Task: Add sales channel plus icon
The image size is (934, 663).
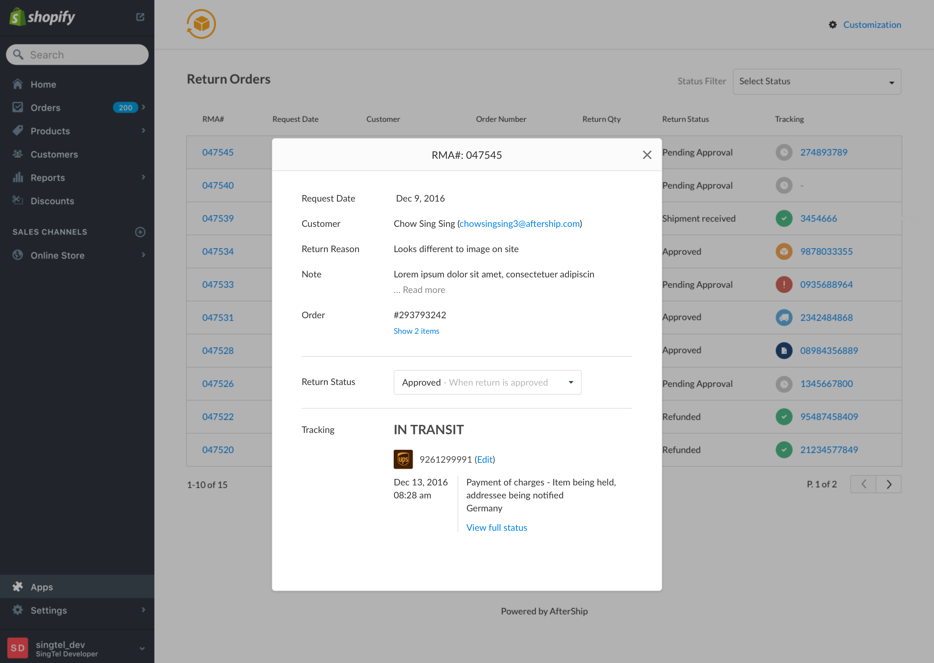Action: [140, 232]
